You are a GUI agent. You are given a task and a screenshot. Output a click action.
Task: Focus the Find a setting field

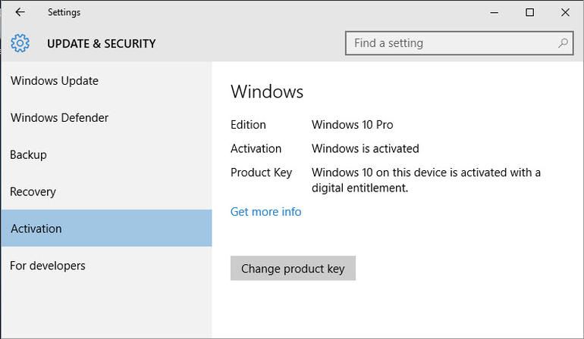tap(459, 43)
